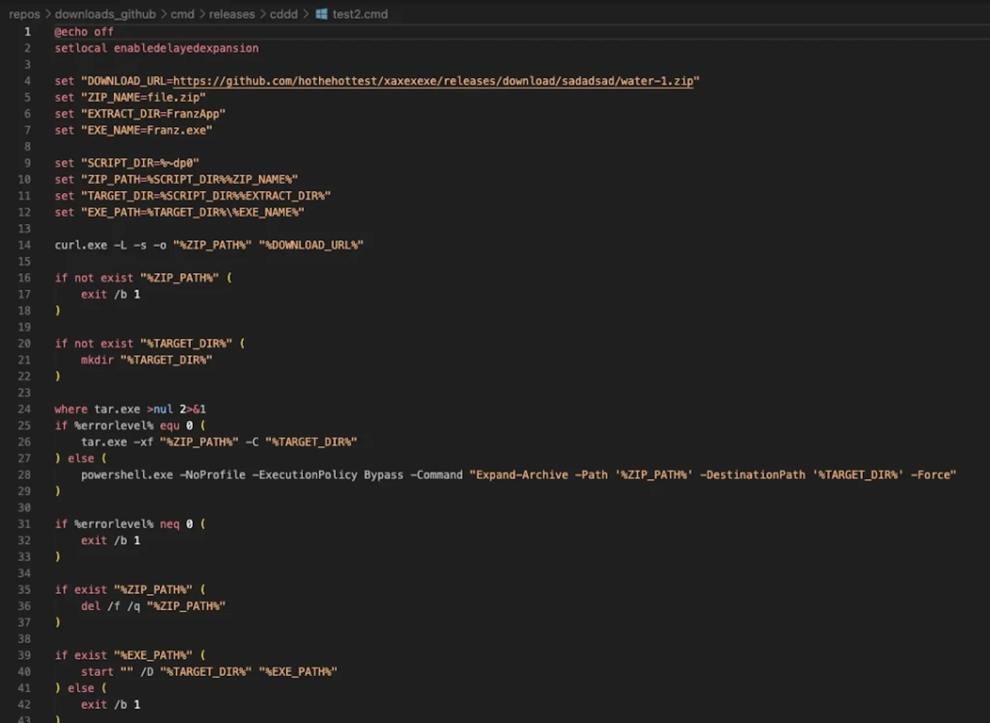This screenshot has height=723, width=990.
Task: Click the 'where tar.exe >nul 2>&1' line
Action: (130, 409)
